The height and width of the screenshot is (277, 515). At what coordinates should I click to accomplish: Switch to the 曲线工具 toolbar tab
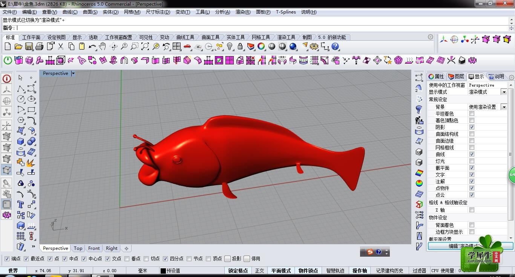click(185, 37)
